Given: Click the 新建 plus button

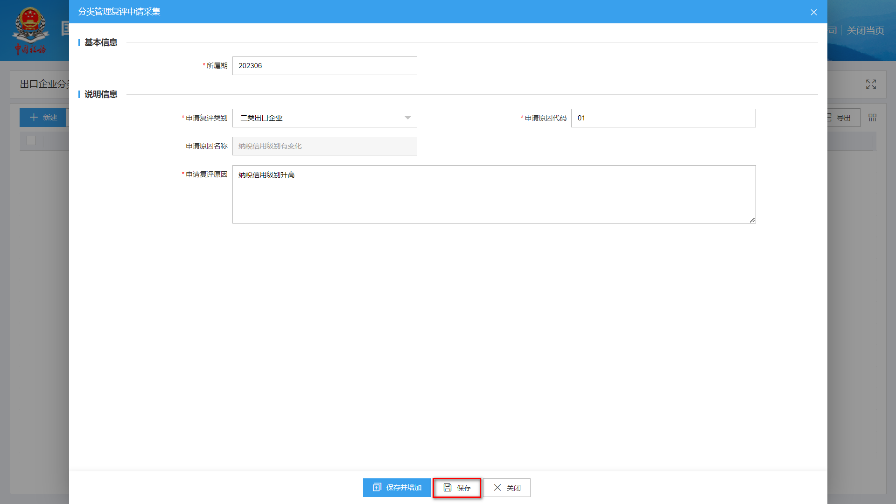Looking at the screenshot, I should [x=43, y=118].
